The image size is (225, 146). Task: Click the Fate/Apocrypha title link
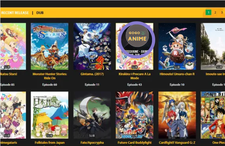(x=92, y=143)
